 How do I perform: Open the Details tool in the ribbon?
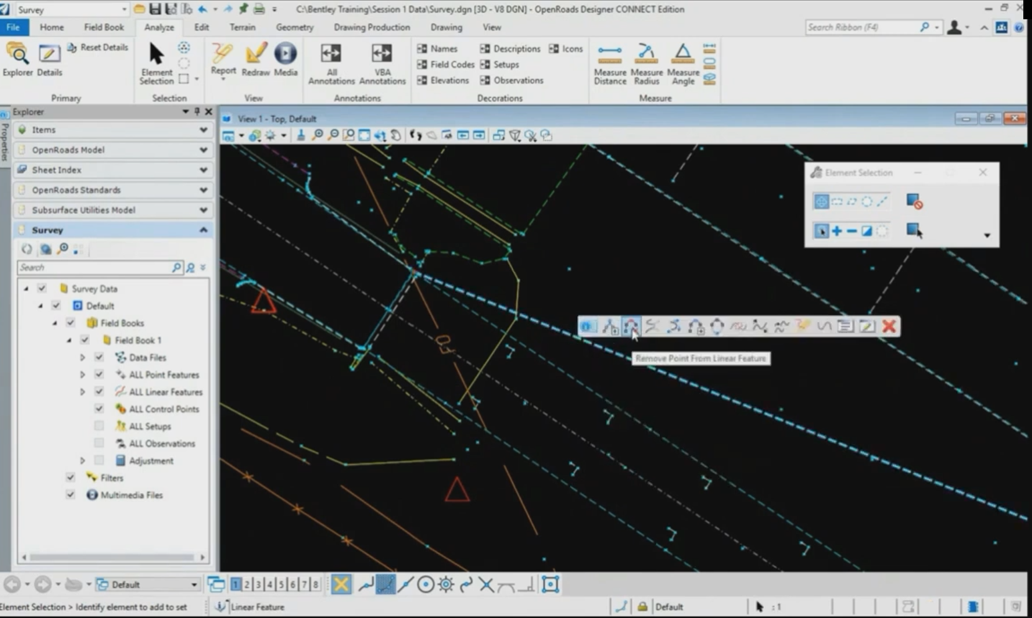pyautogui.click(x=49, y=60)
